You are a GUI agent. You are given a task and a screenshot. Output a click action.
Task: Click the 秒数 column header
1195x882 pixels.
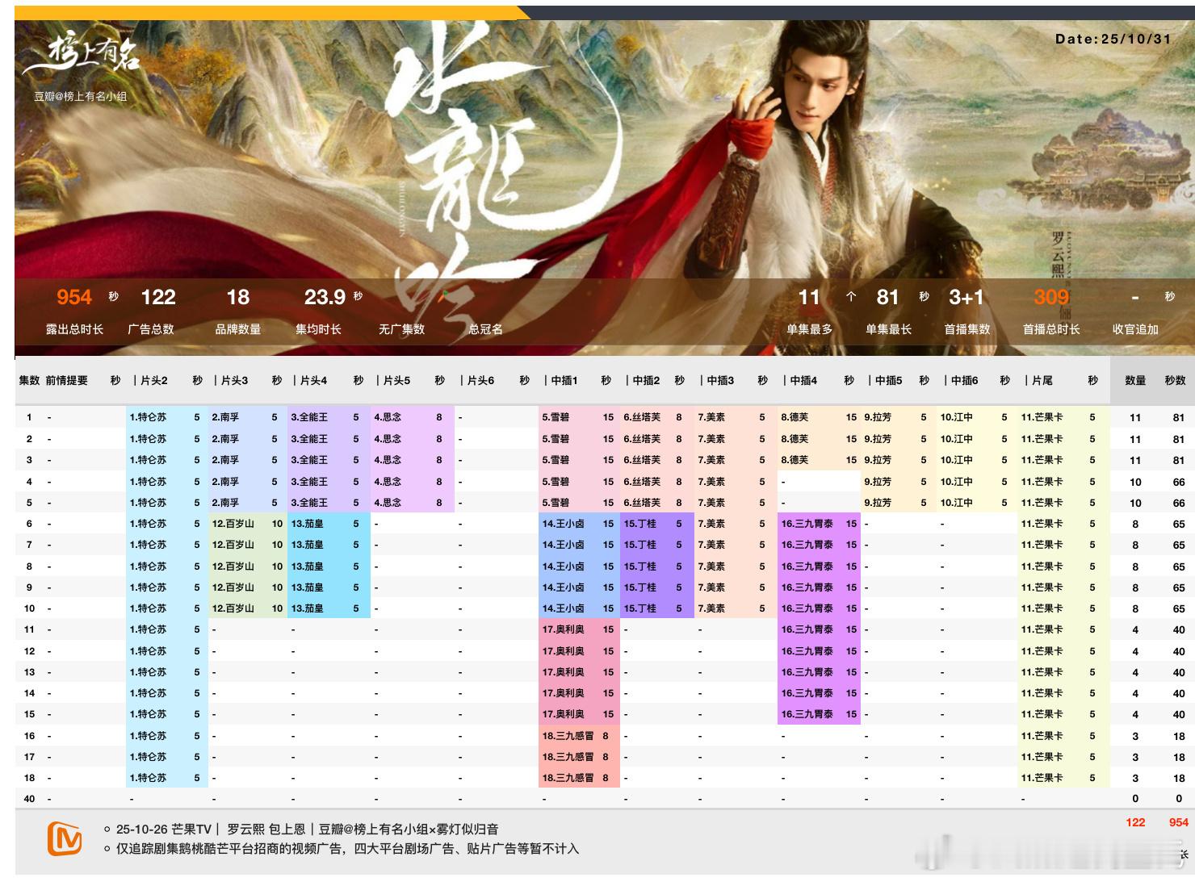tap(1175, 380)
